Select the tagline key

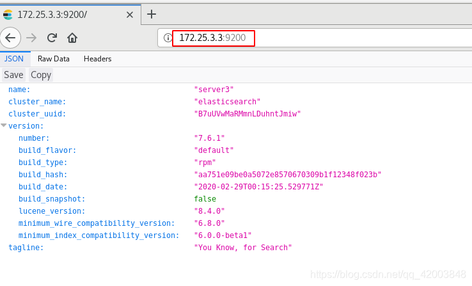pos(26,248)
